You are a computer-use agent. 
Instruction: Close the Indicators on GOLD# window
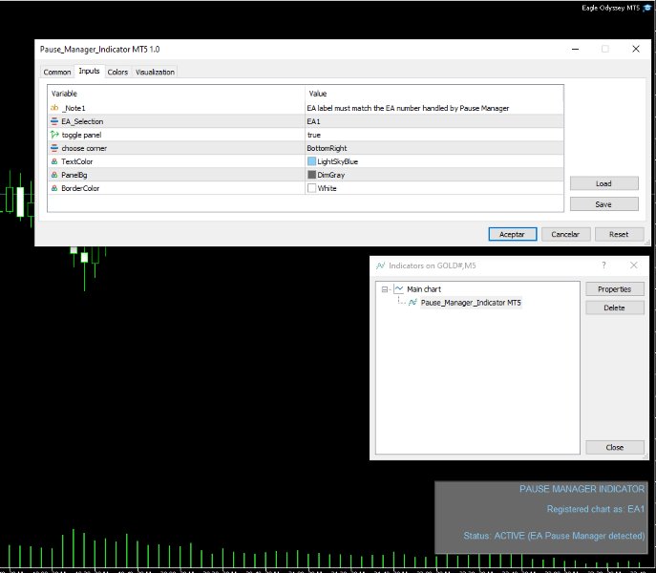tap(634, 265)
